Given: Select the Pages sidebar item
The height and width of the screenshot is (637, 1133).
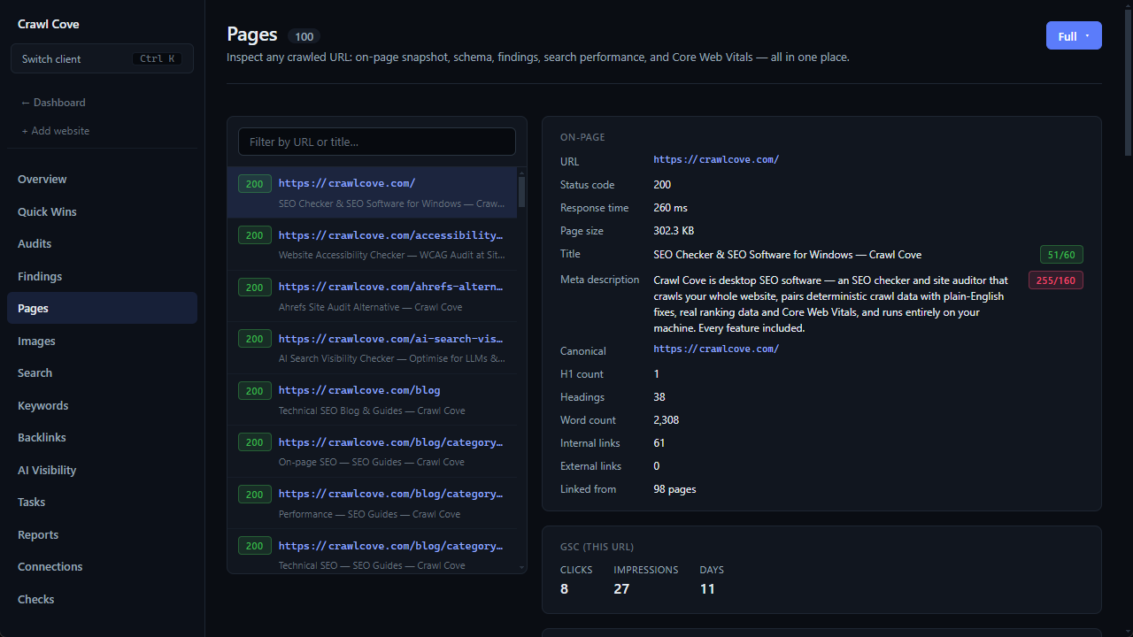Looking at the screenshot, I should [x=102, y=308].
